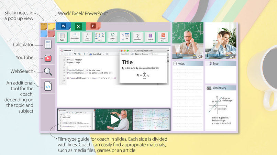Close the test.Rmd tab
277x155 pixels.
[x=72, y=51]
